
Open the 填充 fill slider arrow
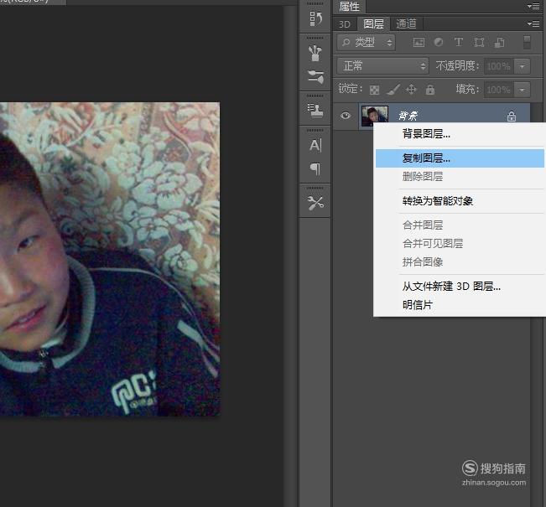click(522, 90)
